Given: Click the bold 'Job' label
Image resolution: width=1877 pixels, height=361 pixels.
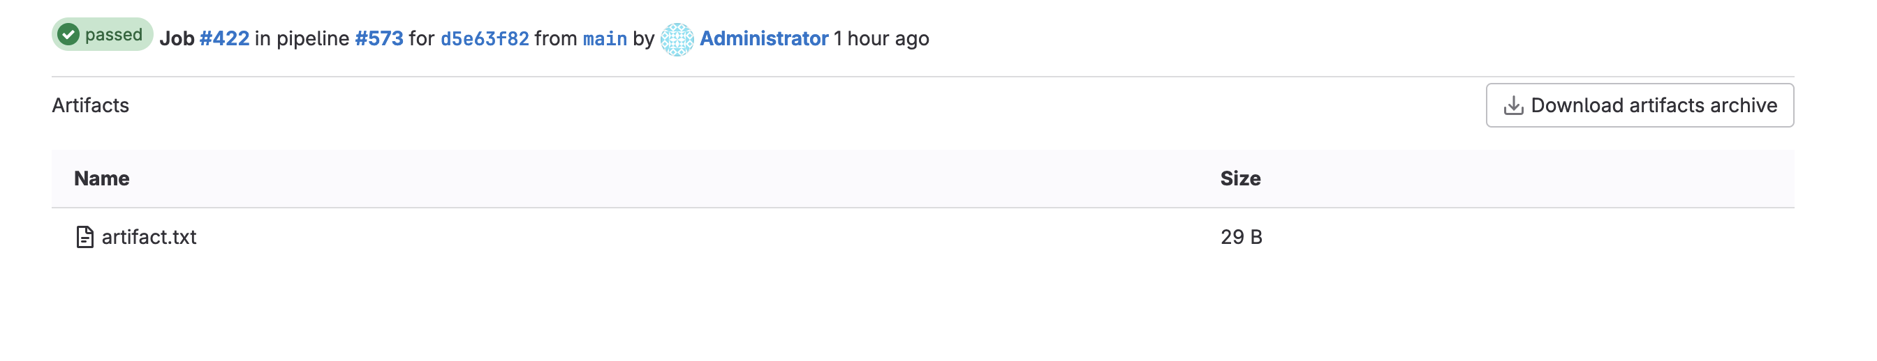Looking at the screenshot, I should click(177, 38).
